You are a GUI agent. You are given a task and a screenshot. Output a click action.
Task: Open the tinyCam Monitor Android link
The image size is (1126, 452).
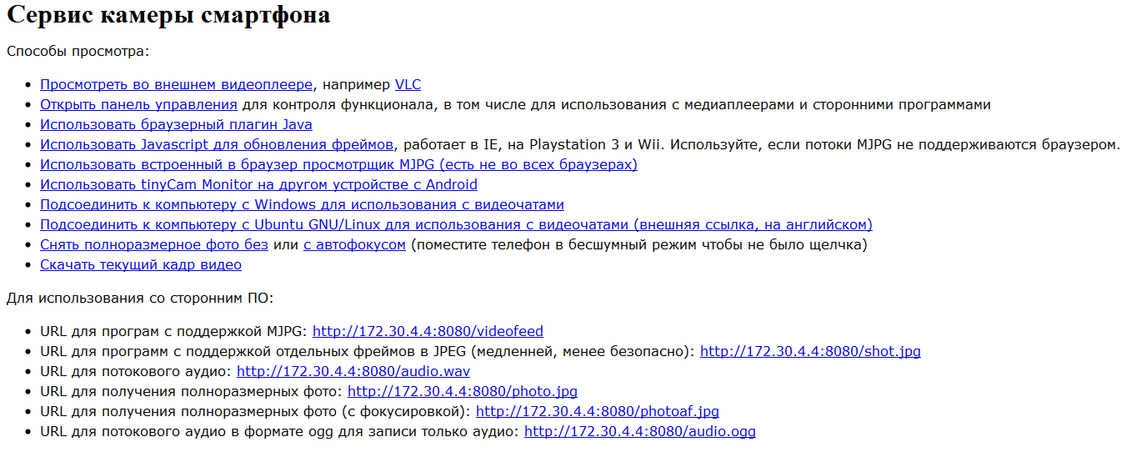coord(258,184)
